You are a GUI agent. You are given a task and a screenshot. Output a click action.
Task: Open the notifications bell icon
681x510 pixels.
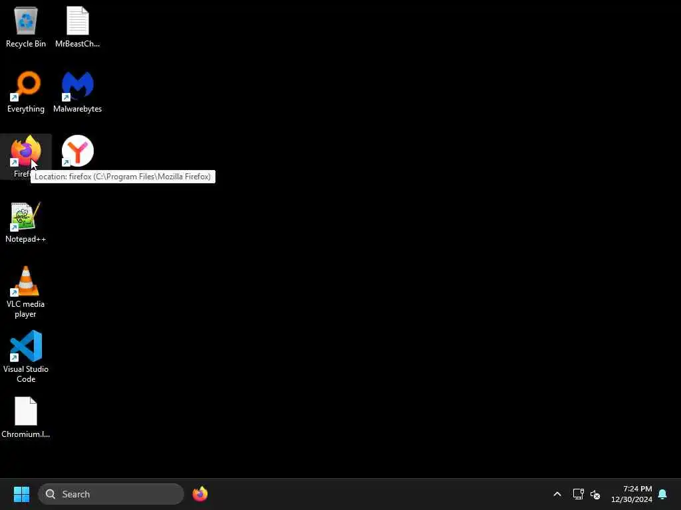pyautogui.click(x=663, y=494)
